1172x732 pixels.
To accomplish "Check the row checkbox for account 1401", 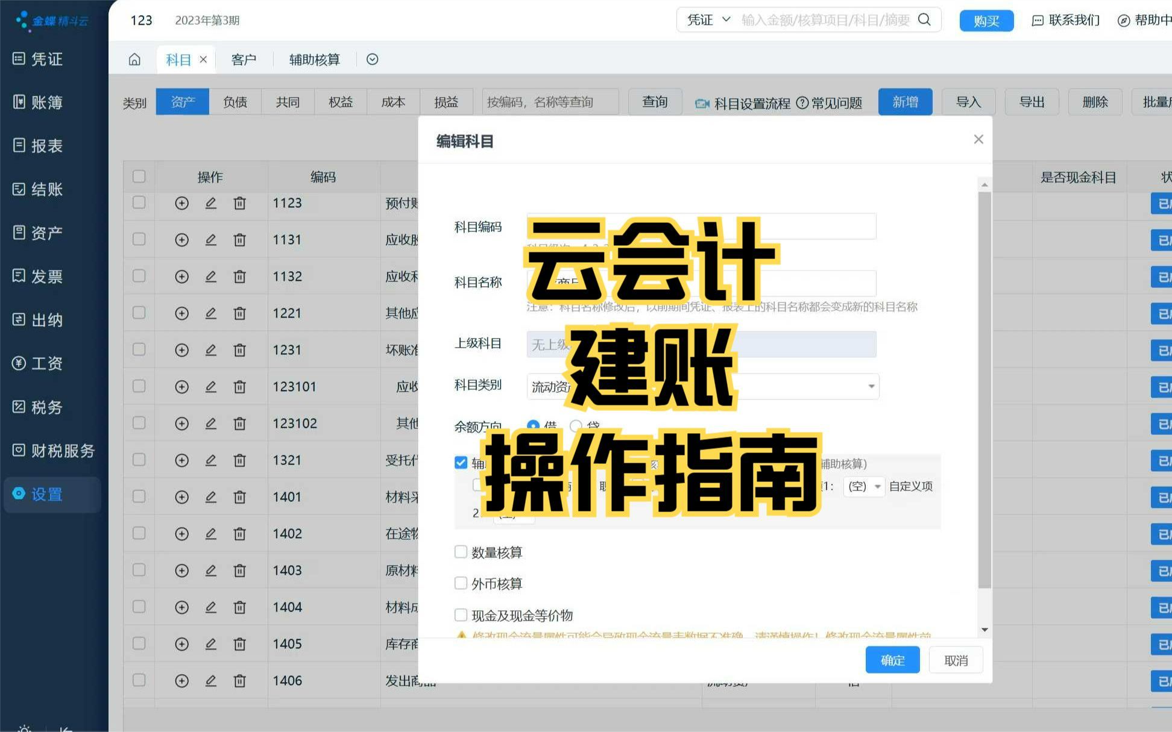I will (x=139, y=496).
